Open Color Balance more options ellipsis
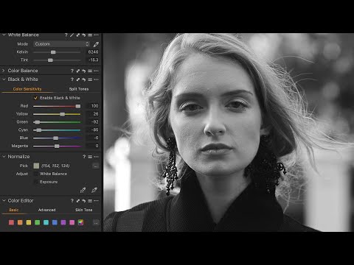 point(96,71)
